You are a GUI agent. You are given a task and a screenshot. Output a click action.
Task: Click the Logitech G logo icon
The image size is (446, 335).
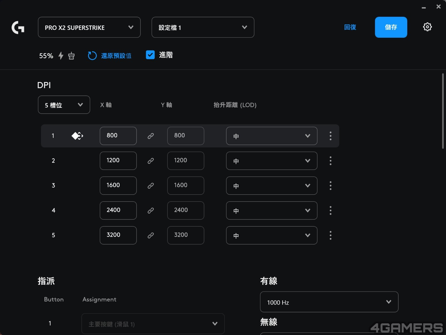[18, 27]
